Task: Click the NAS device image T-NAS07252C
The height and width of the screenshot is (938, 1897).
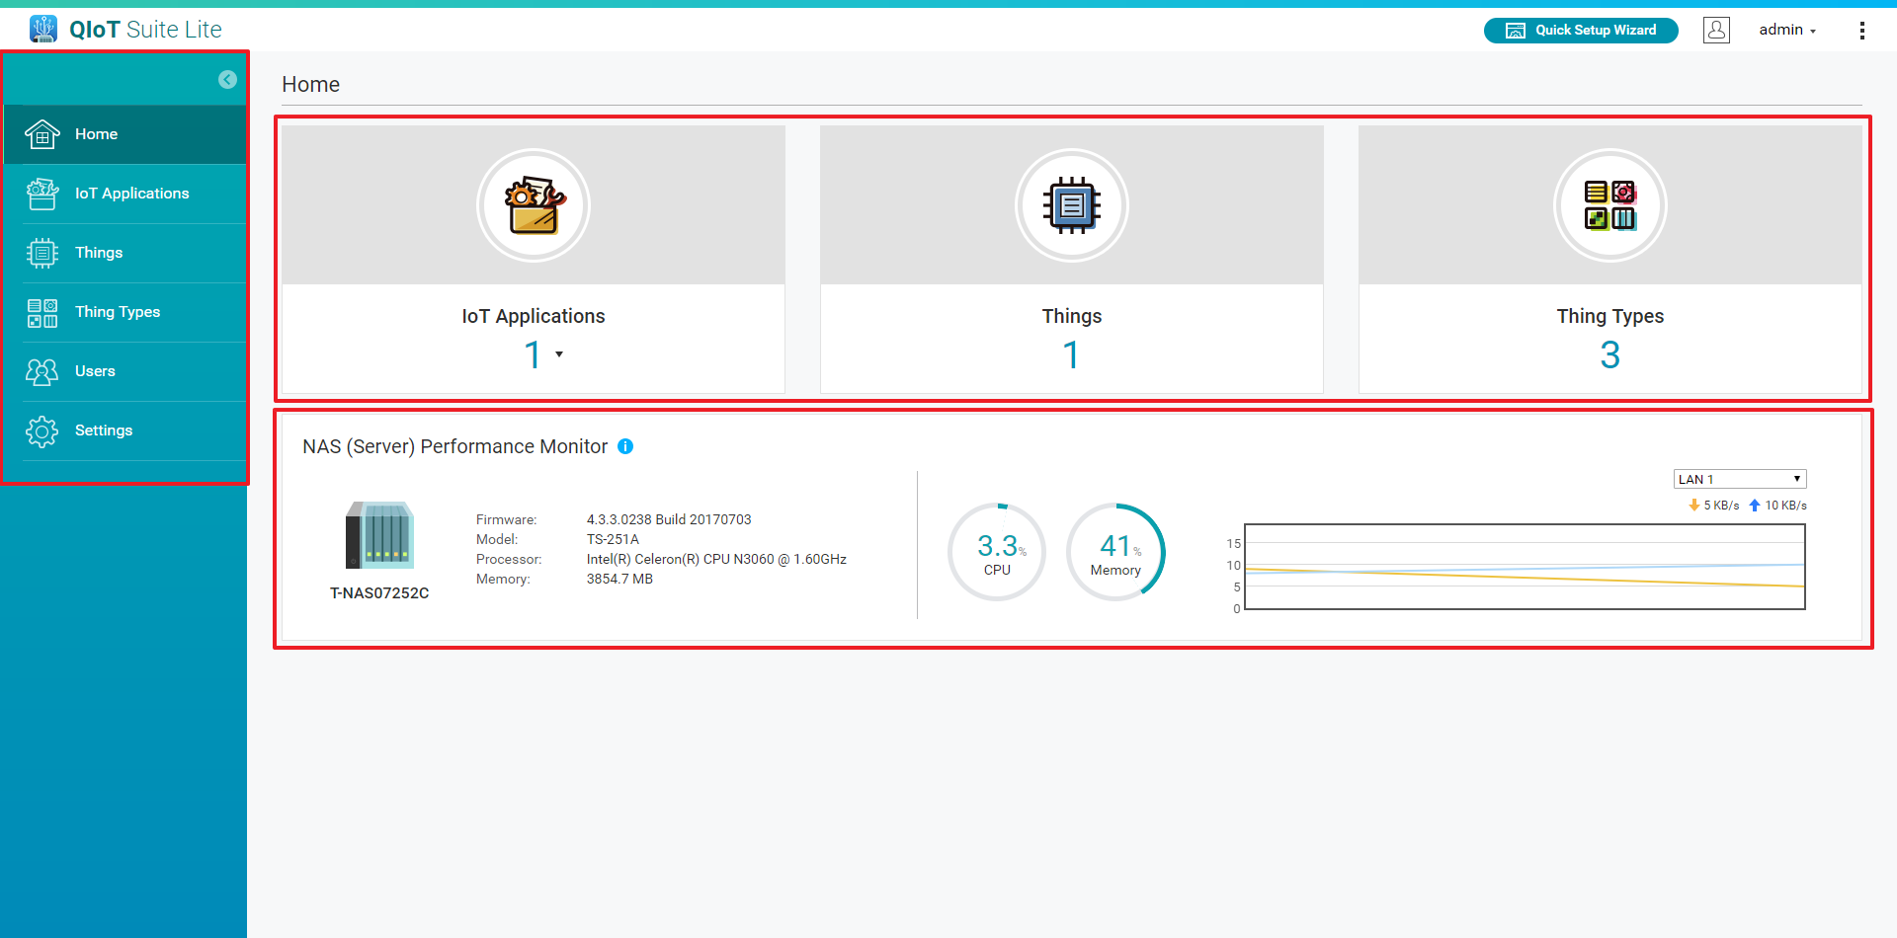Action: coord(379,536)
